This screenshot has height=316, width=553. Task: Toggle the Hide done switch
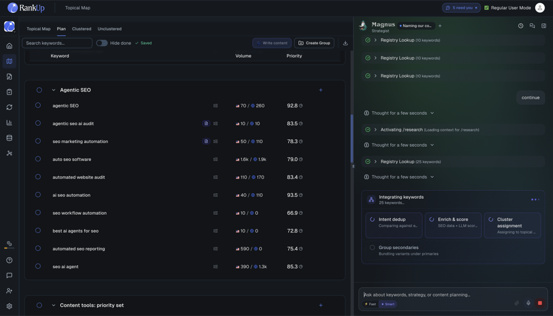[x=101, y=43]
